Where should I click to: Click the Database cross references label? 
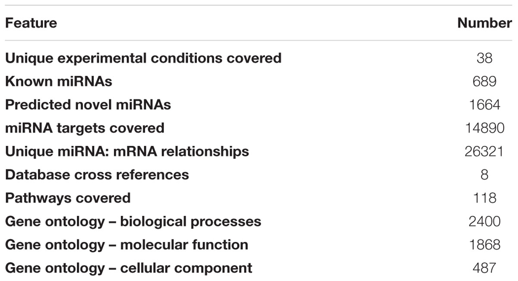coord(97,174)
